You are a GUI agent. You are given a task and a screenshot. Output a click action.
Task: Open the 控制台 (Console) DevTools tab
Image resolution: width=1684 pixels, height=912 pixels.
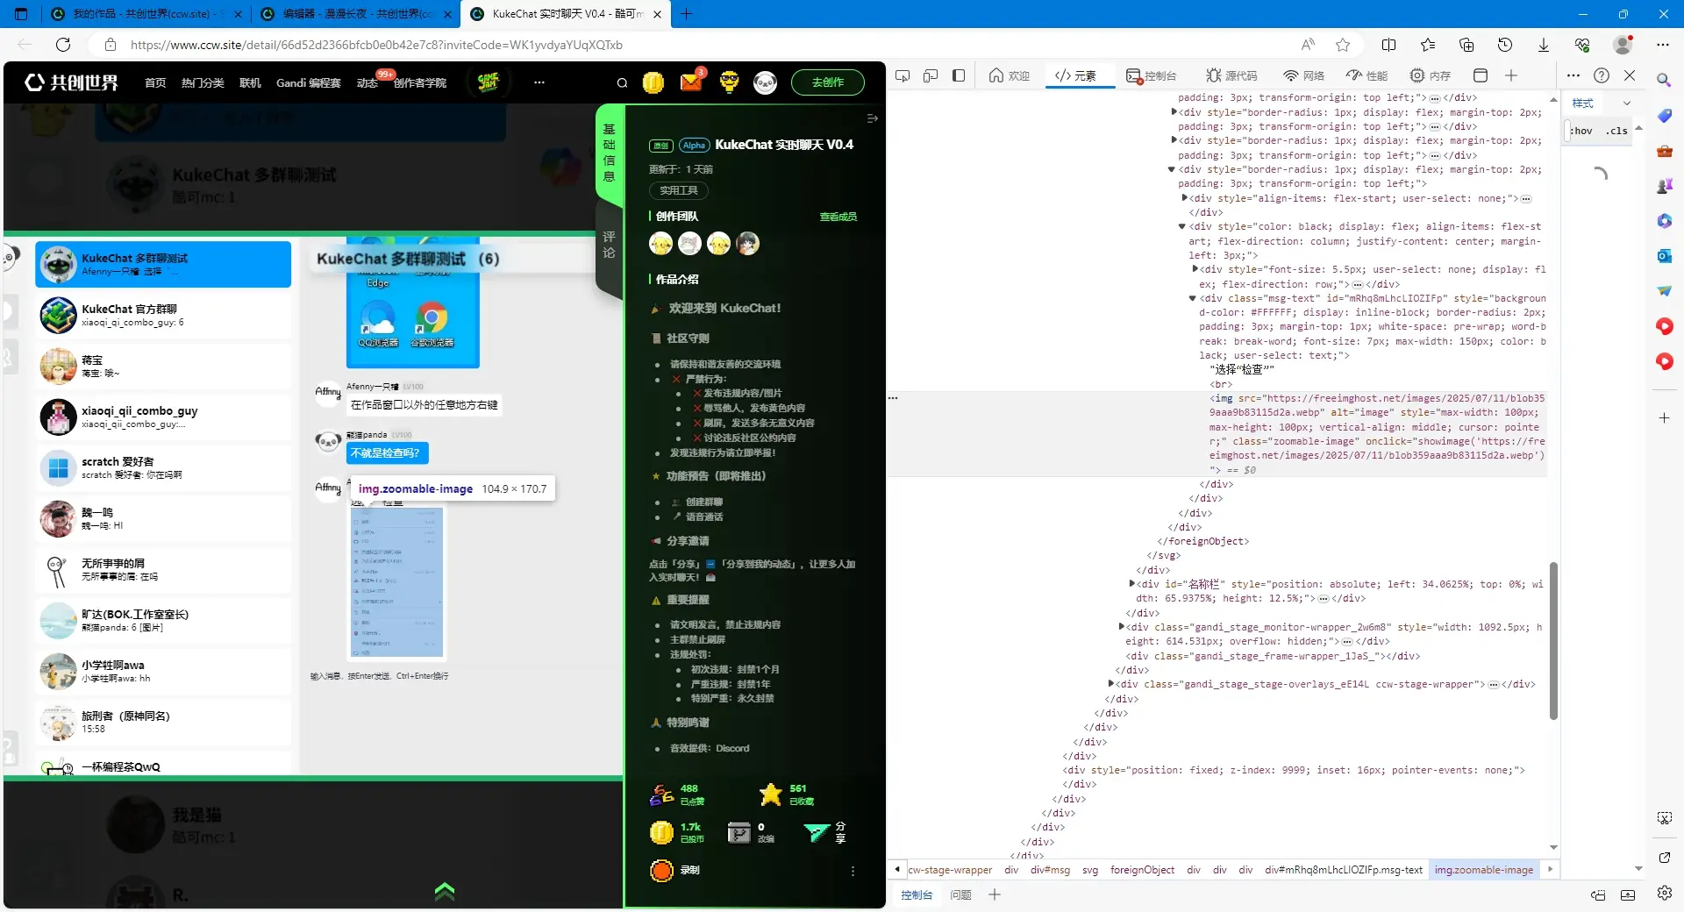[x=1152, y=75]
